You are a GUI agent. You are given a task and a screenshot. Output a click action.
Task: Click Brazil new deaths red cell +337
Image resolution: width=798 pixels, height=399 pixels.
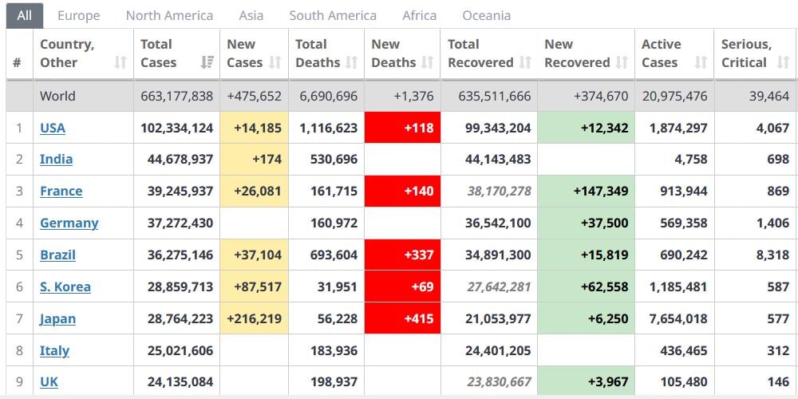pyautogui.click(x=402, y=255)
